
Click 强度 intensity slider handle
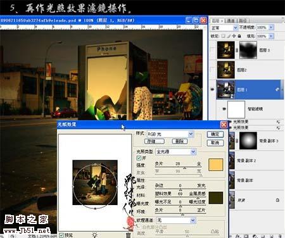pyautogui.click(x=185, y=168)
